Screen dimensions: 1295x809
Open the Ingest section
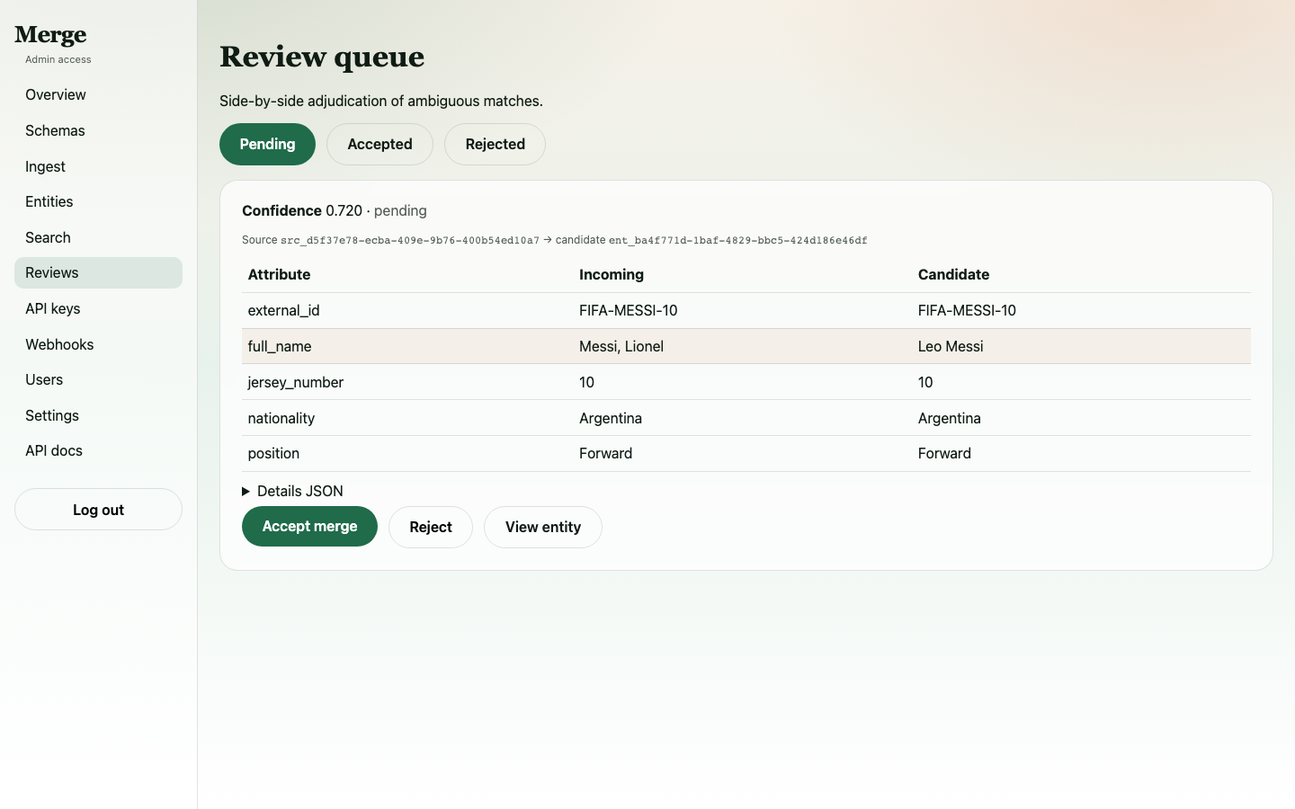point(98,166)
